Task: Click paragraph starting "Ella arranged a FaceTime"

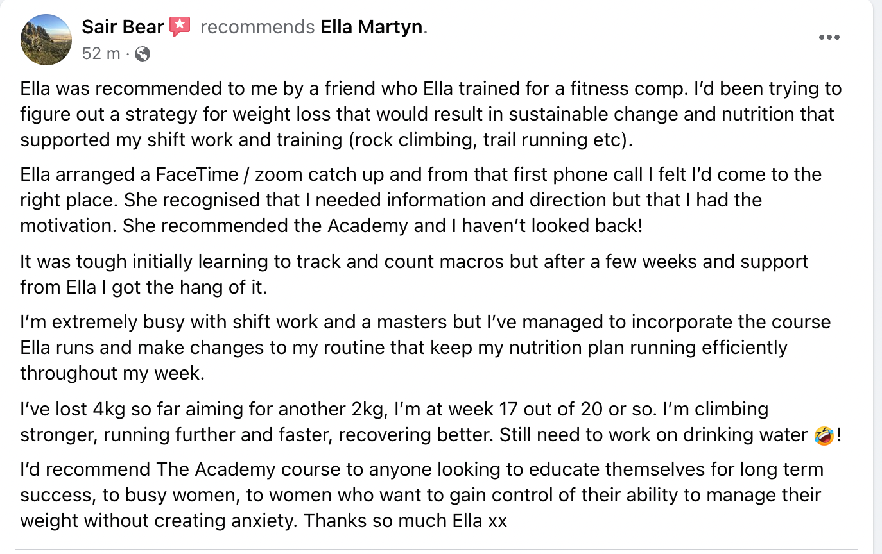Action: point(420,200)
